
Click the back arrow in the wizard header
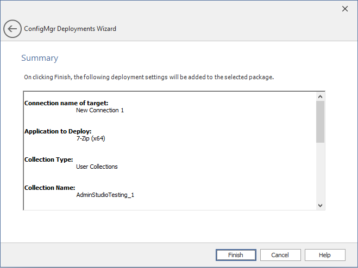[x=12, y=29]
